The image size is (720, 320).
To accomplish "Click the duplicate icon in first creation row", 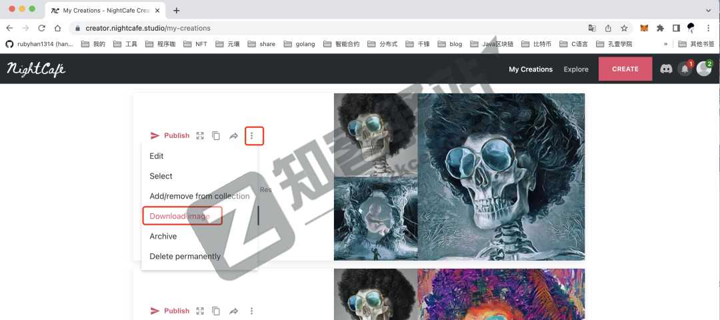I will (x=216, y=136).
